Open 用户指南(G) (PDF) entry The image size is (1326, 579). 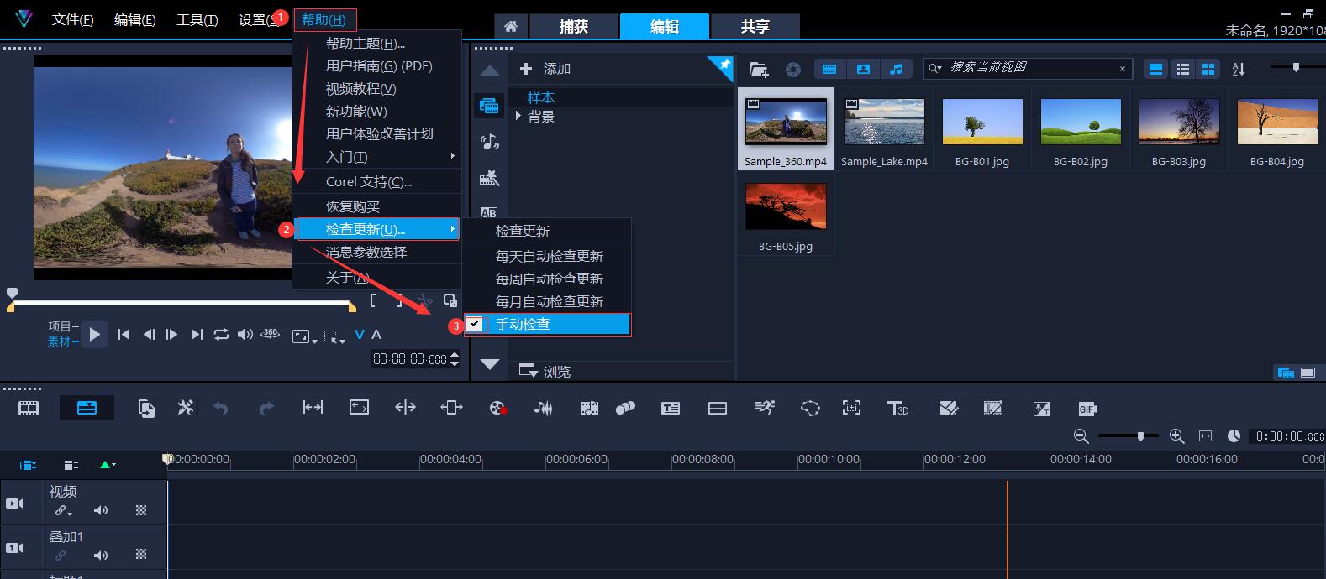coord(379,65)
